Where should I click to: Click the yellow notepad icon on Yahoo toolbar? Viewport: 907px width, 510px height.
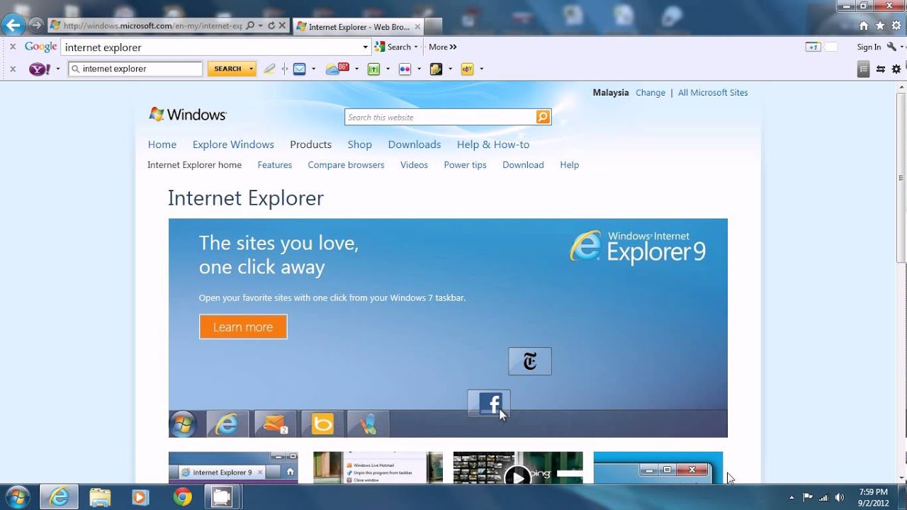click(x=436, y=69)
